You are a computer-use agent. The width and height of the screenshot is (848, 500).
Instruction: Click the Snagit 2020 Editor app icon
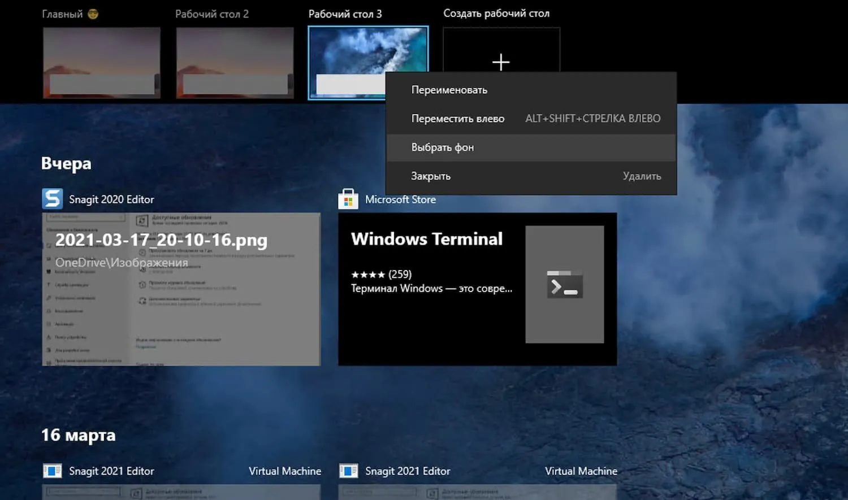click(53, 199)
